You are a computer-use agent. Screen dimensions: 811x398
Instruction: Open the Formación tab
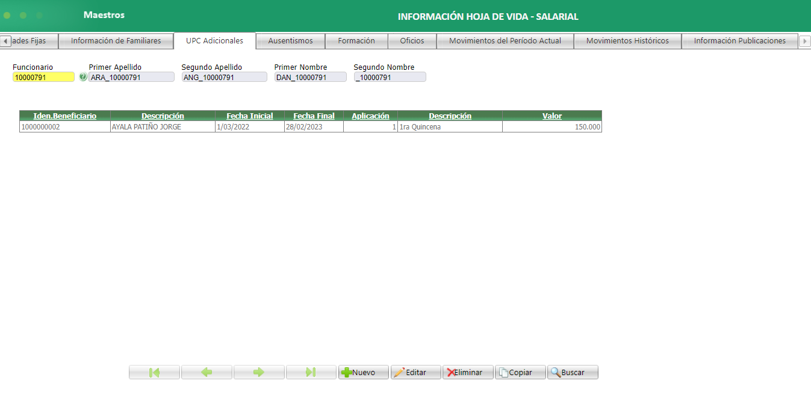[356, 41]
